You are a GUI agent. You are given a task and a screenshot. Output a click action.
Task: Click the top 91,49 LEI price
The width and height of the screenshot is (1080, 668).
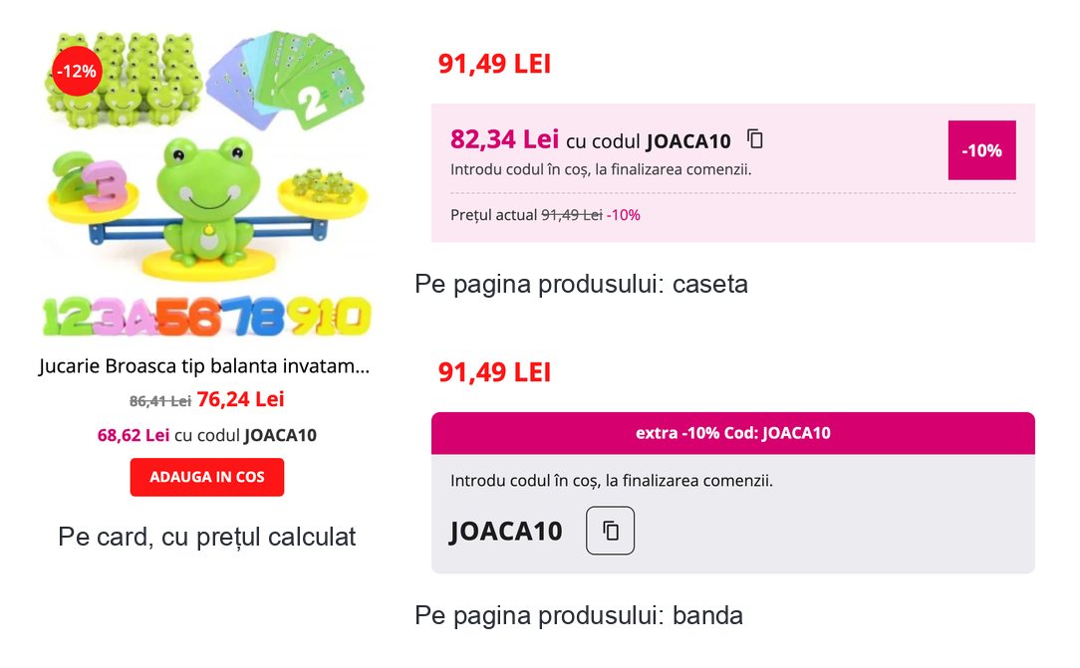[494, 64]
